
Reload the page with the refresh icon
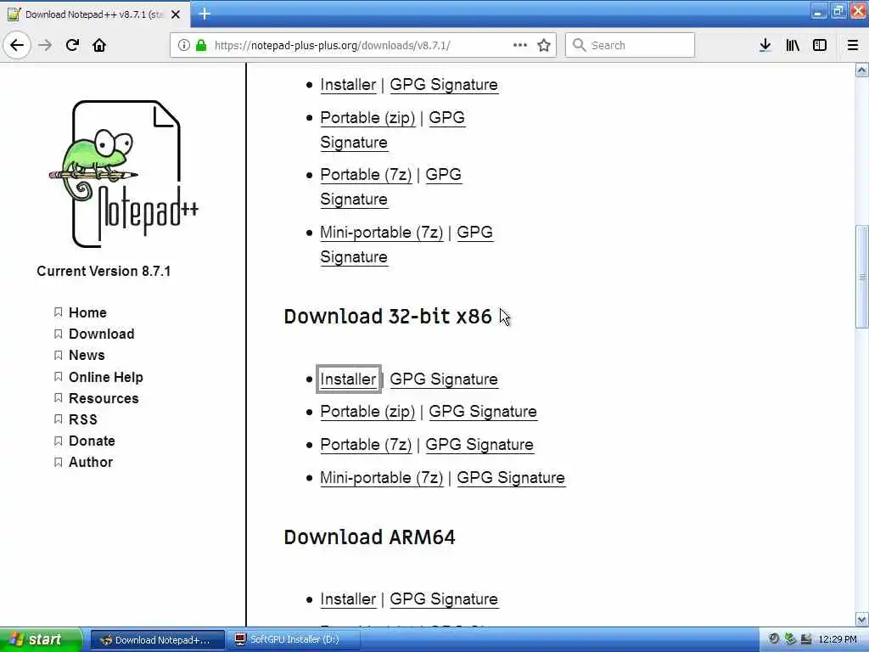click(72, 45)
